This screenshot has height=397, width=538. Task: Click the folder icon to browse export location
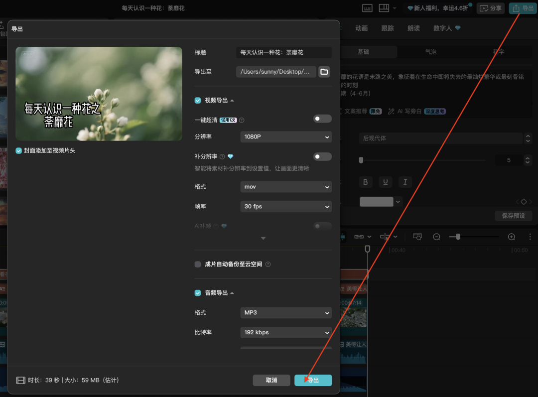pos(324,72)
